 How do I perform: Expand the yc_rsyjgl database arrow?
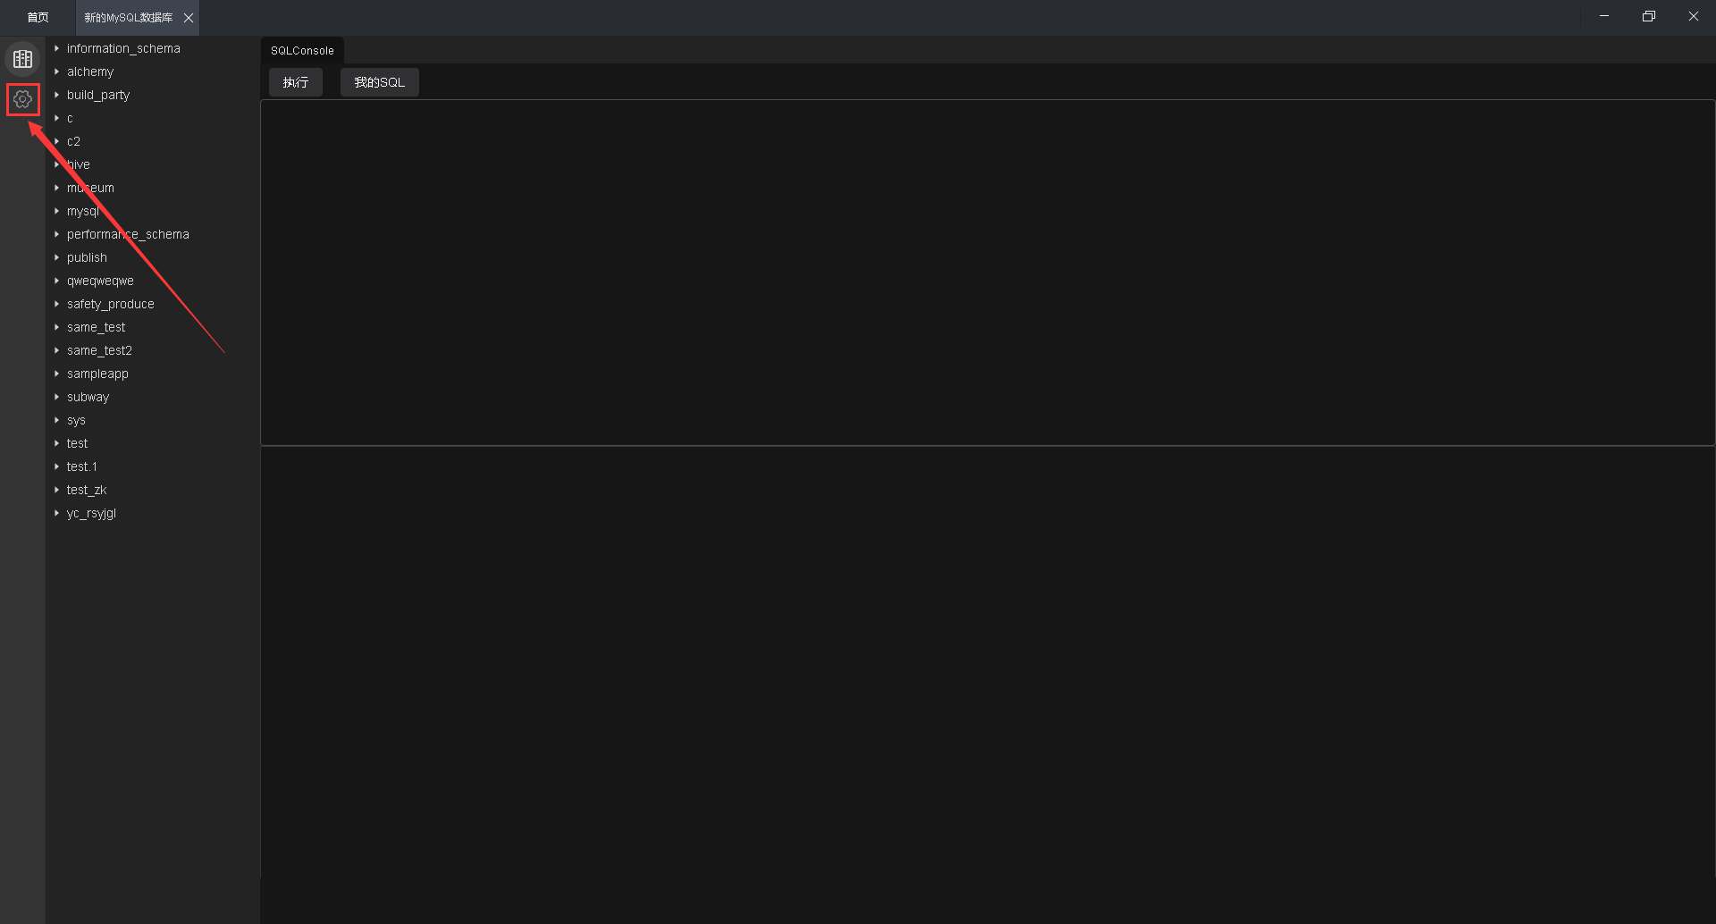tap(56, 513)
